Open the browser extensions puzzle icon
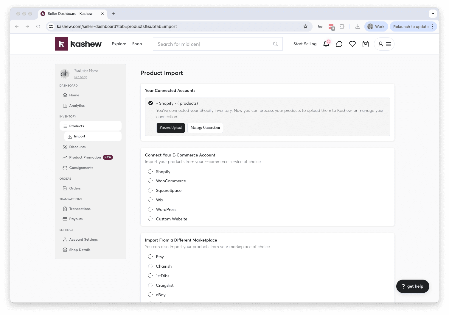Viewport: 449px width, 315px height. [x=342, y=26]
